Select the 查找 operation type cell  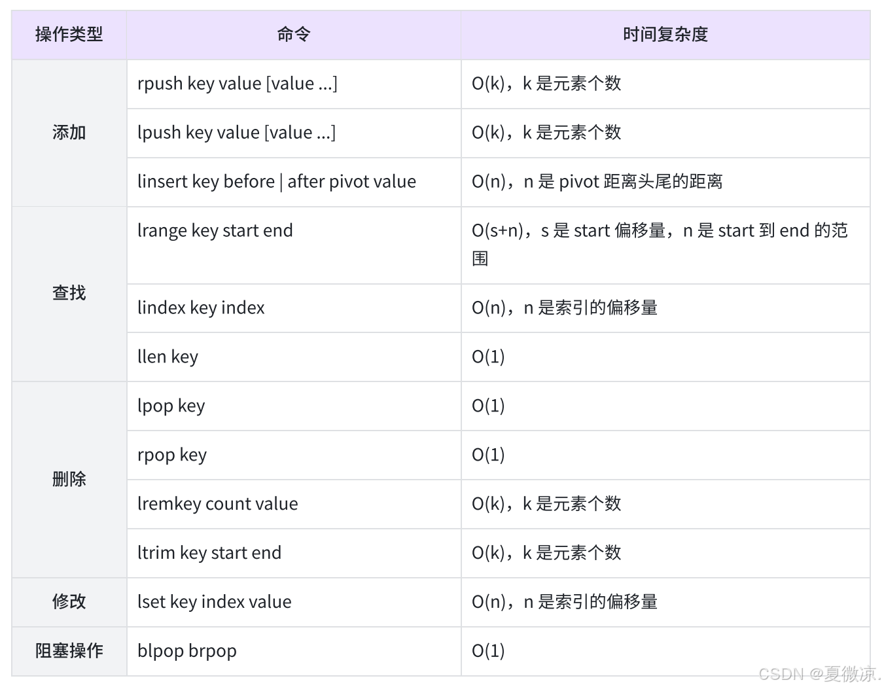[69, 292]
